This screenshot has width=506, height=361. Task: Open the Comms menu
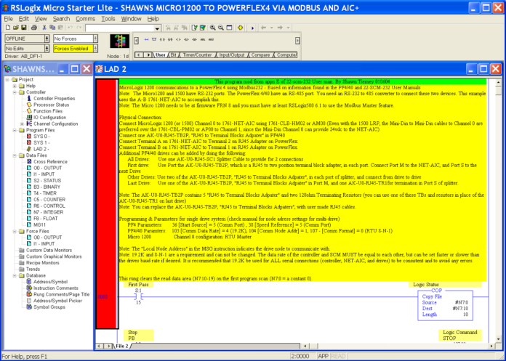pos(85,18)
